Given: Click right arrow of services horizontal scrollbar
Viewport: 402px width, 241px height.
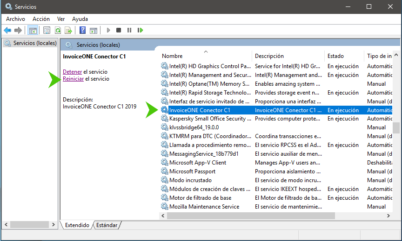Looking at the screenshot, I should point(389,216).
